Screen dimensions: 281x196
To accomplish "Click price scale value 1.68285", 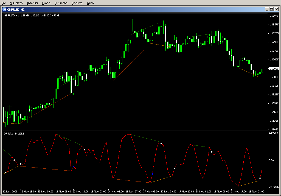I will click(274, 33).
